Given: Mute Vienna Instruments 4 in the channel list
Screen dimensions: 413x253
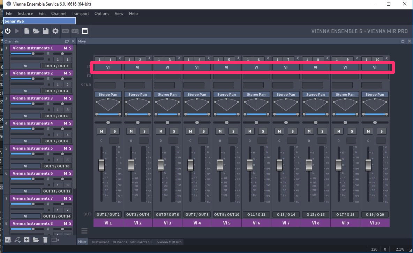Looking at the screenshot, I should [65, 123].
